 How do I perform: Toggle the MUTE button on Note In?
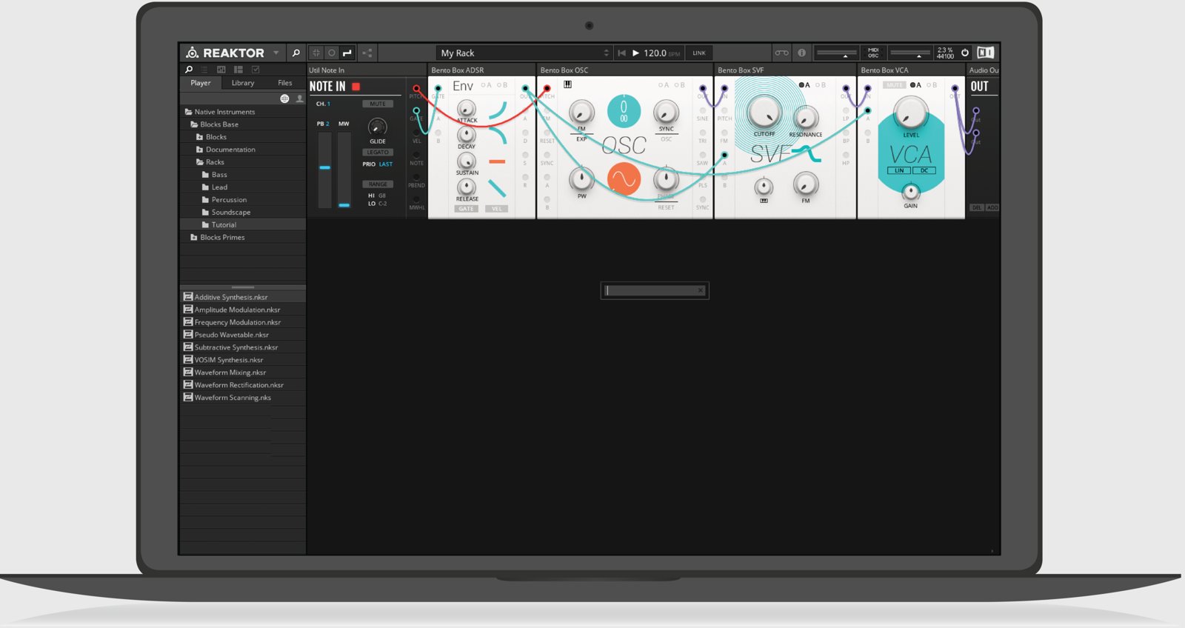(378, 104)
